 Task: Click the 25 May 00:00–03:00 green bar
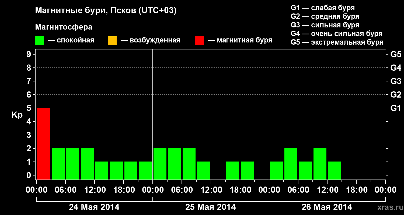pyautogui.click(x=160, y=164)
